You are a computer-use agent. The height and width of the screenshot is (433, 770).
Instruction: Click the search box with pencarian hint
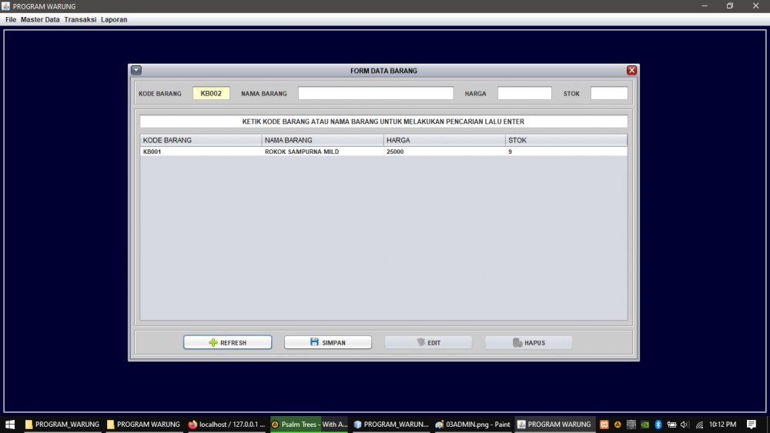[x=383, y=122]
